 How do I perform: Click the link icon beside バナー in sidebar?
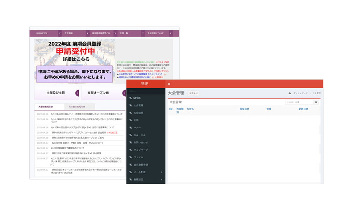(x=130, y=128)
